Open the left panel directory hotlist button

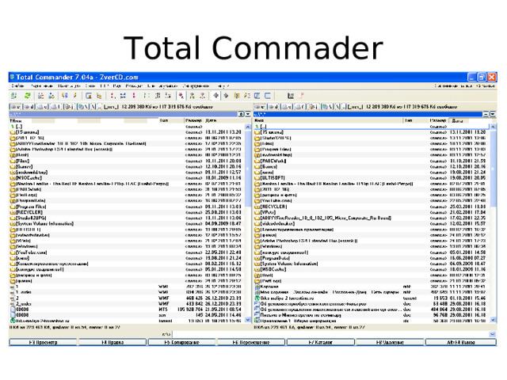[x=241, y=114]
